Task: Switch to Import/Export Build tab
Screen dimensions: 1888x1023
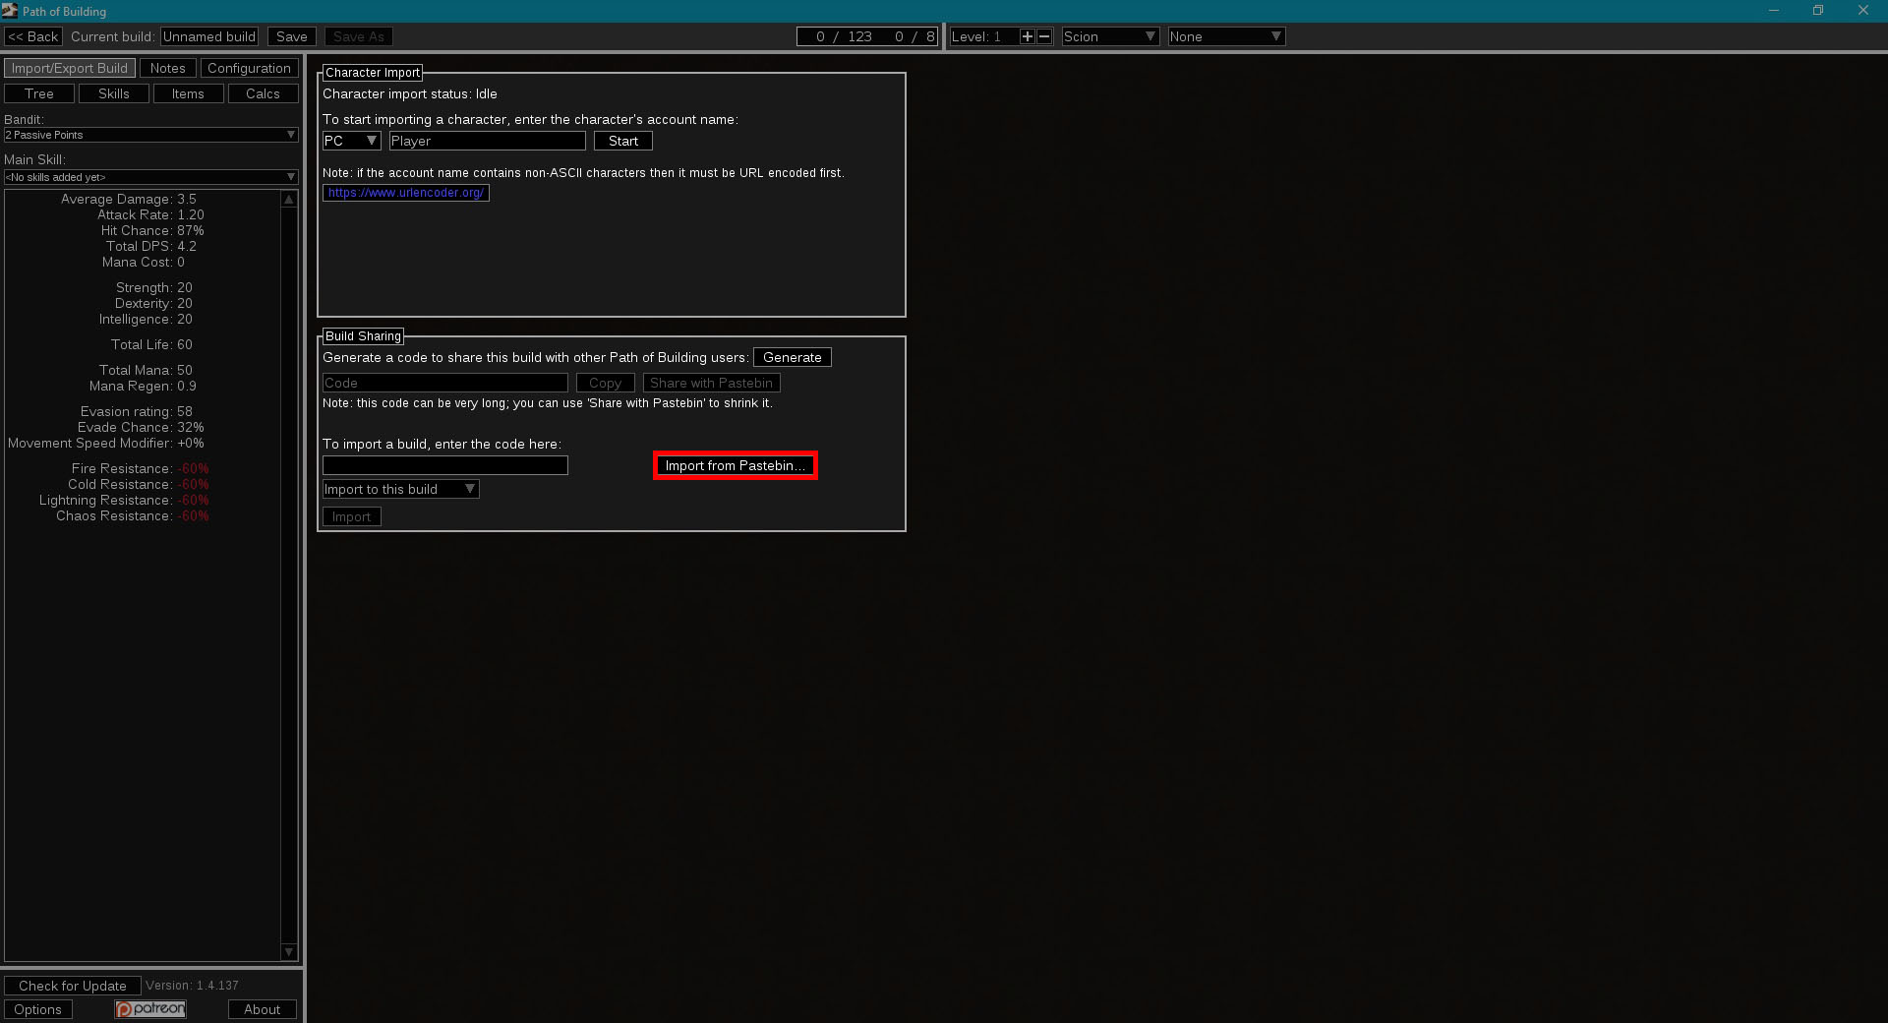Action: coord(70,68)
